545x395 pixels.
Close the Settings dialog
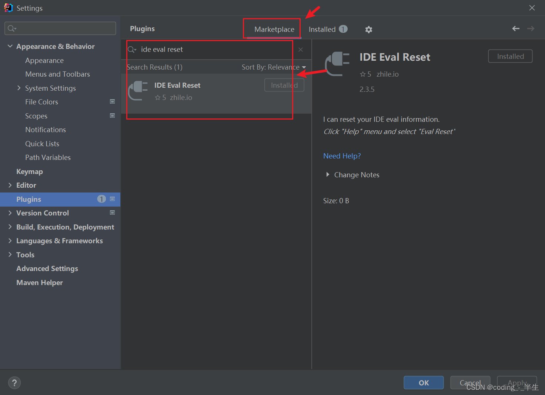click(x=532, y=8)
